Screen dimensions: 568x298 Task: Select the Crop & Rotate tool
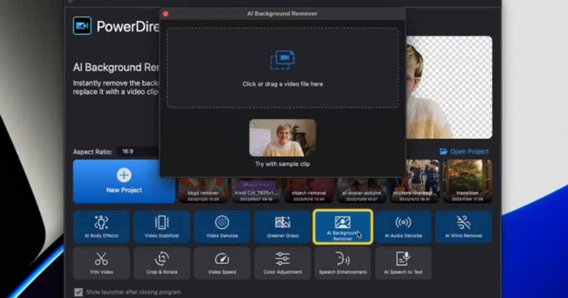(162, 263)
